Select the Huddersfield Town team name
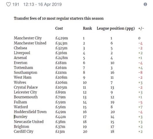The height and width of the screenshot is (139, 153). (30, 112)
